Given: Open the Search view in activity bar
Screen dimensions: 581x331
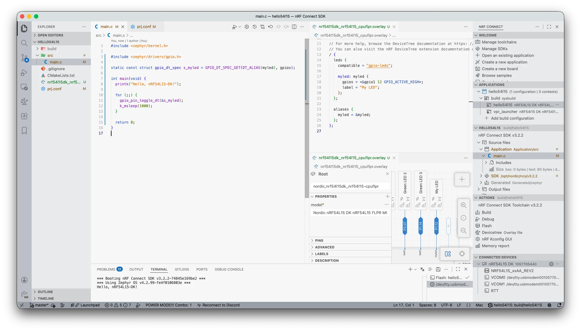Looking at the screenshot, I should coord(24,43).
